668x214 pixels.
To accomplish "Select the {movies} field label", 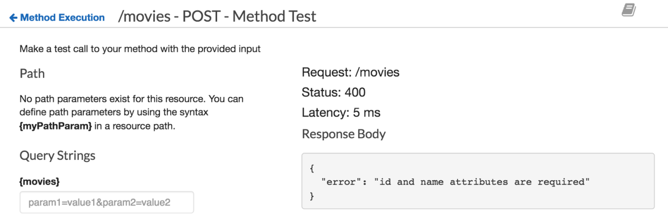I will (x=39, y=181).
